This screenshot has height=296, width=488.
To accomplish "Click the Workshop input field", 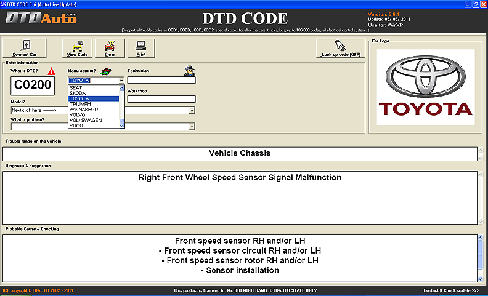I will (x=161, y=99).
